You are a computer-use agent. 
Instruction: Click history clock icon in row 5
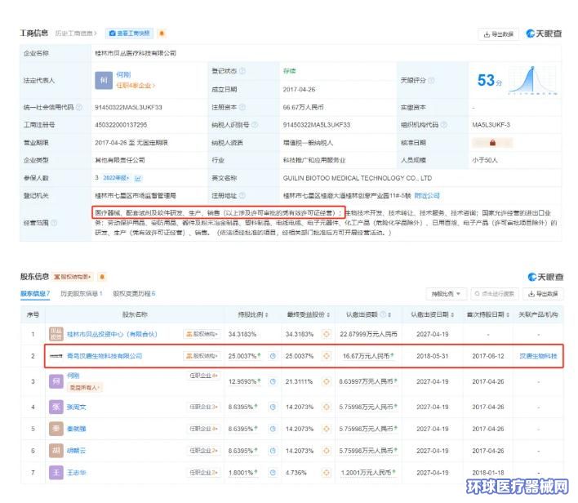click(273, 429)
